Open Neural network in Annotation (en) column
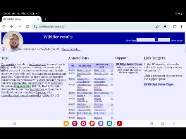Viewport: 186px width, 139px height. point(98,100)
